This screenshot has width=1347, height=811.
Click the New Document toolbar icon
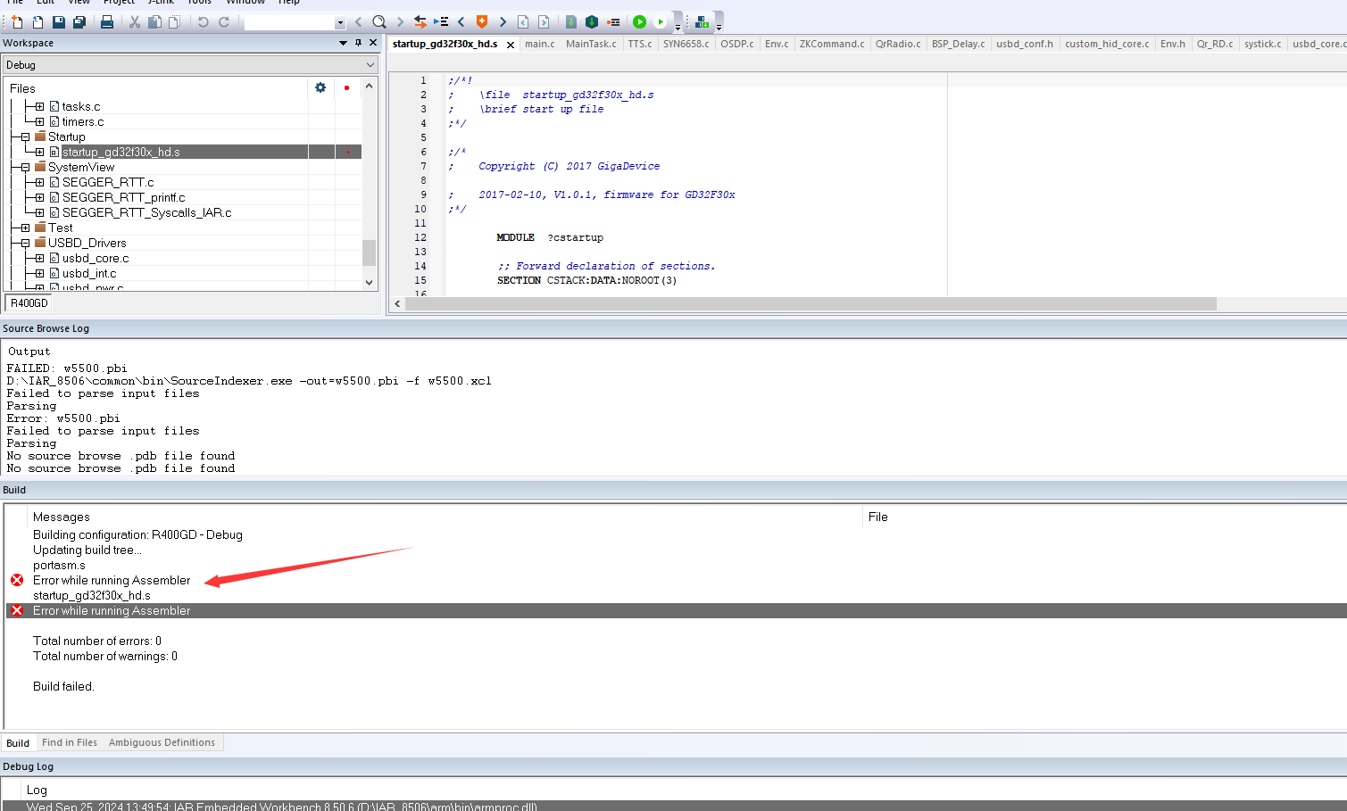[x=17, y=22]
